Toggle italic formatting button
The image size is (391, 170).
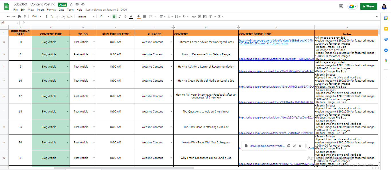(x=120, y=17)
